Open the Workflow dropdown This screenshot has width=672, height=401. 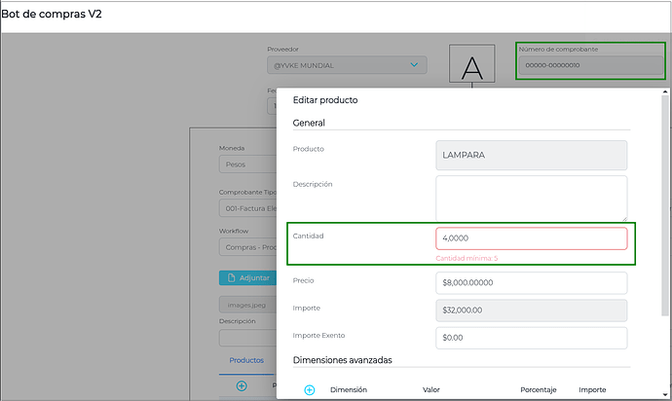coord(247,247)
